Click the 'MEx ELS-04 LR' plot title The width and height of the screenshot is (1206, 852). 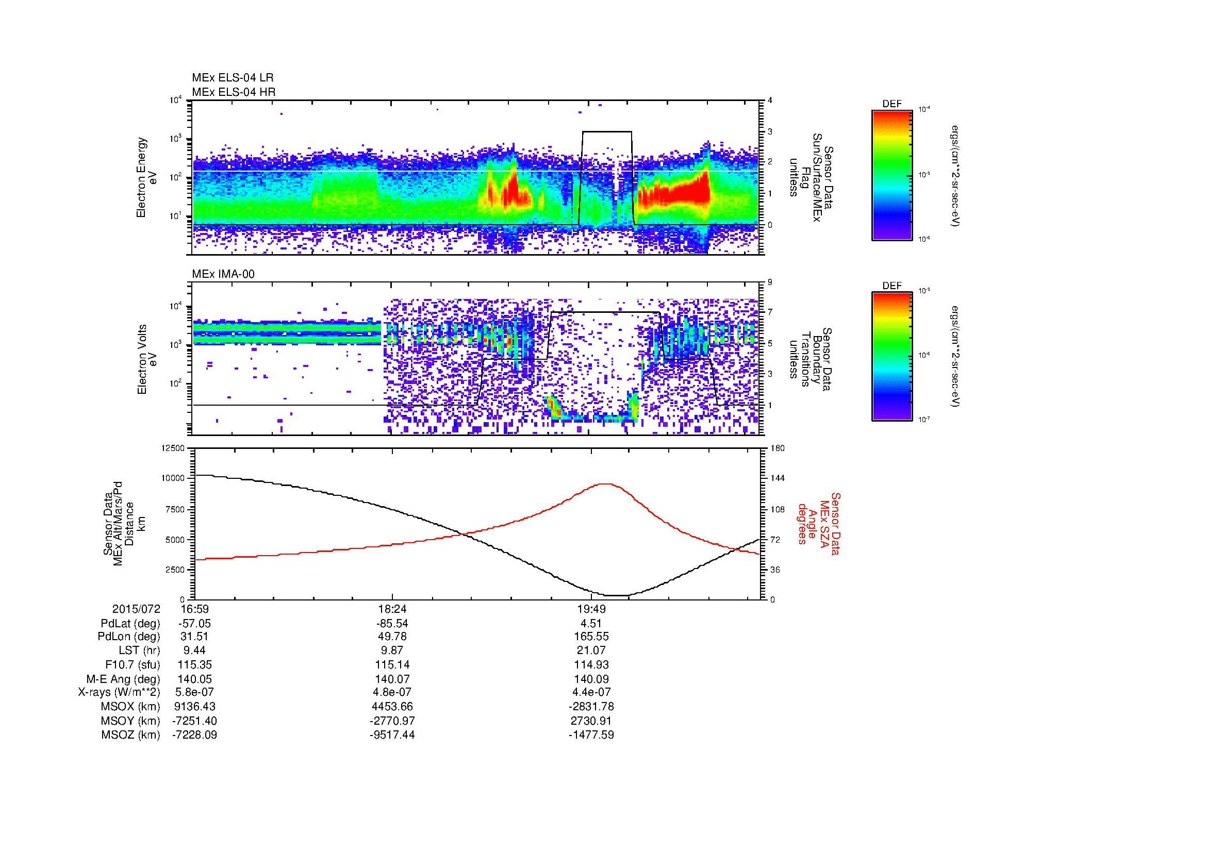(x=233, y=78)
